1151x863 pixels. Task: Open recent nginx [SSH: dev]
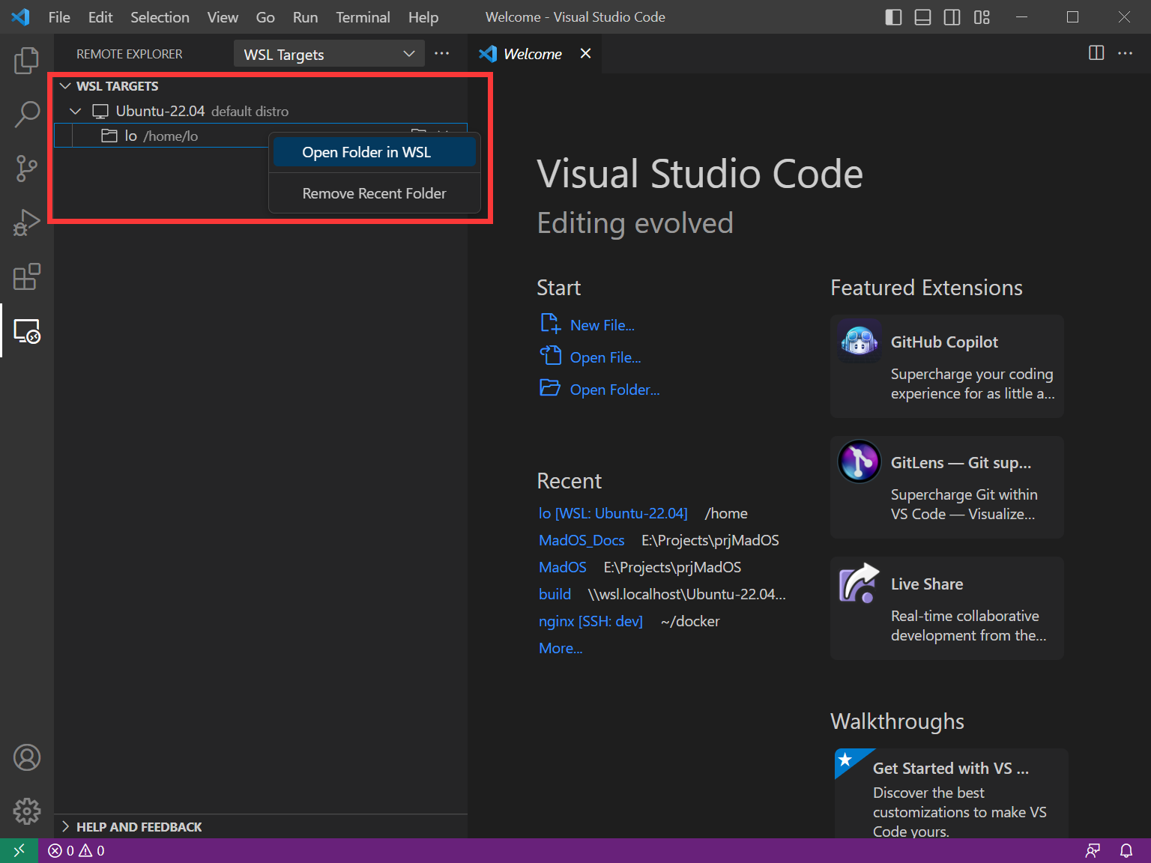pos(591,621)
